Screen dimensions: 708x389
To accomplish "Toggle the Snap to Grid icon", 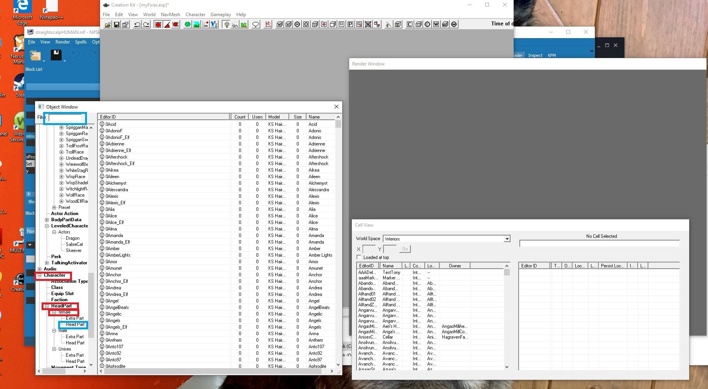I will click(158, 24).
